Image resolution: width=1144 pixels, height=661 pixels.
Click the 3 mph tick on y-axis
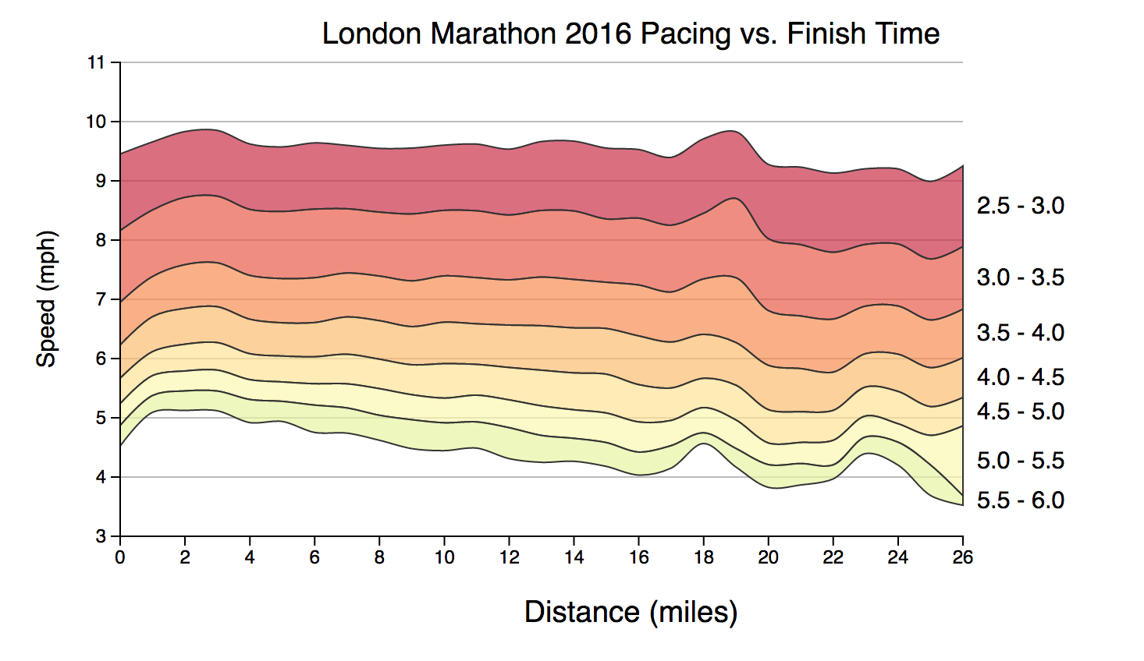101,536
